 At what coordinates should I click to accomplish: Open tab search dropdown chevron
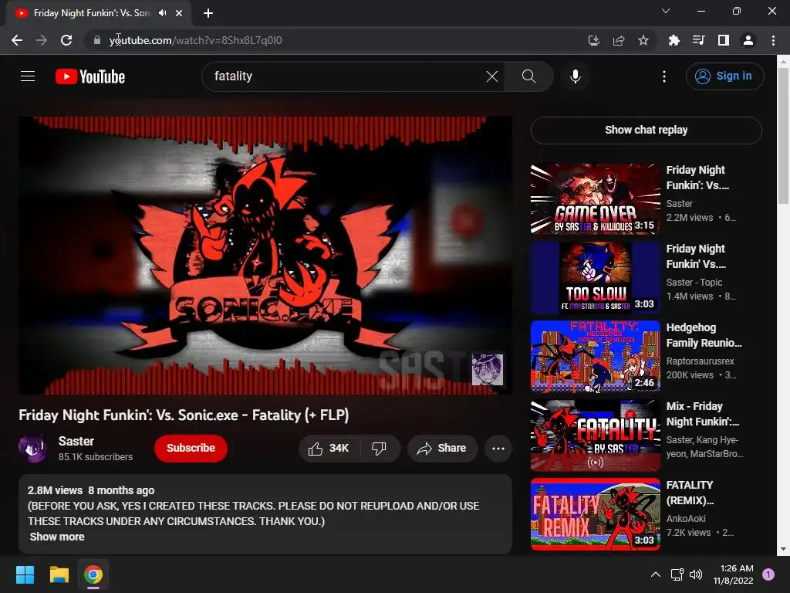tap(666, 11)
